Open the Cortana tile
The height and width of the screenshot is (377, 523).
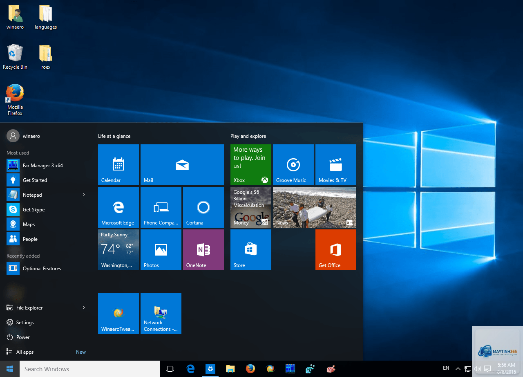[203, 207]
